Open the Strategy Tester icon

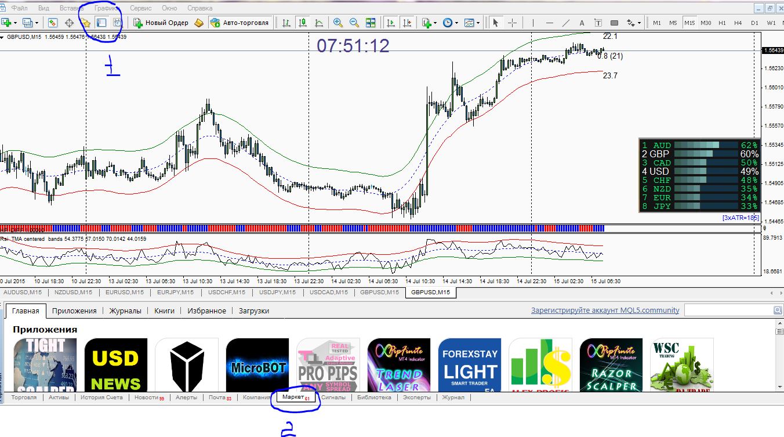(x=117, y=23)
